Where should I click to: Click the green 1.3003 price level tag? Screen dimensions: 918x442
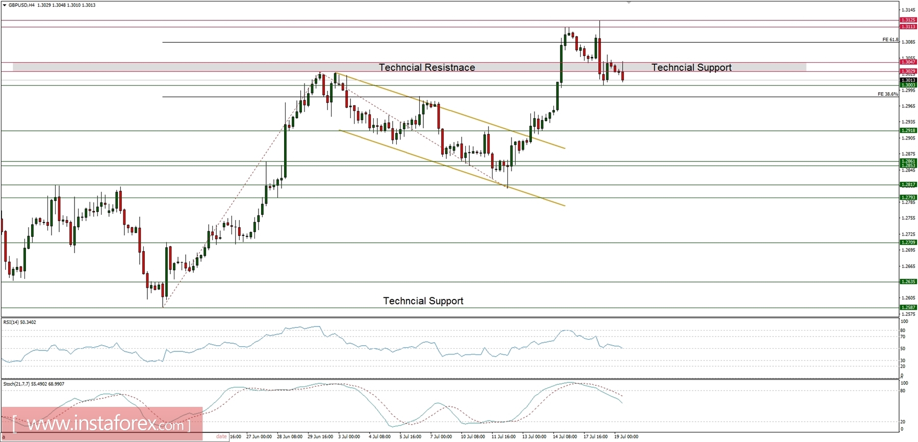tap(908, 85)
